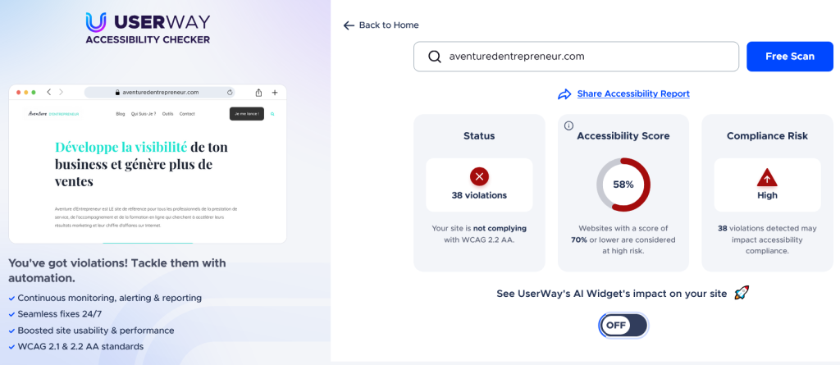Viewport: 840px width, 365px height.
Task: Click the preview browser address bar
Action: [161, 92]
